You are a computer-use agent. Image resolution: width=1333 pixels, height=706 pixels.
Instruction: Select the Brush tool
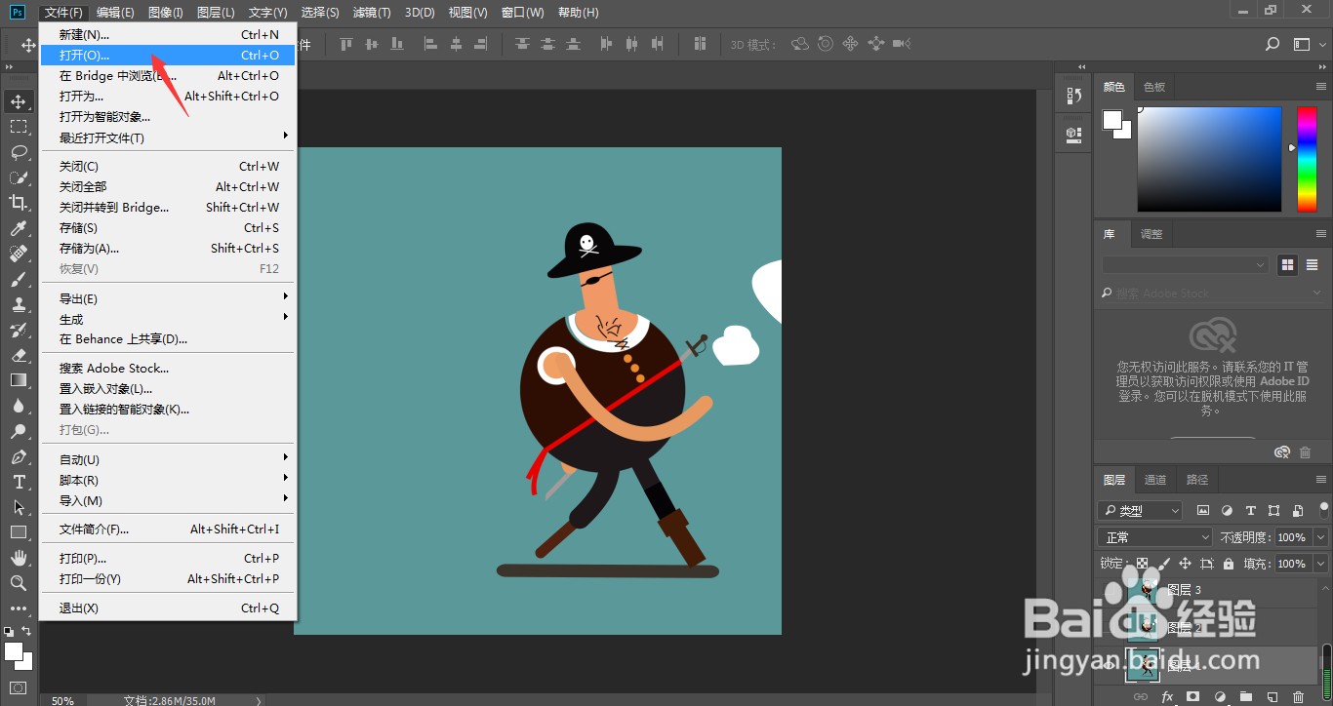(19, 279)
